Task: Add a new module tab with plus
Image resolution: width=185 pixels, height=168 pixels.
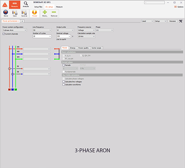Action: coord(22,21)
